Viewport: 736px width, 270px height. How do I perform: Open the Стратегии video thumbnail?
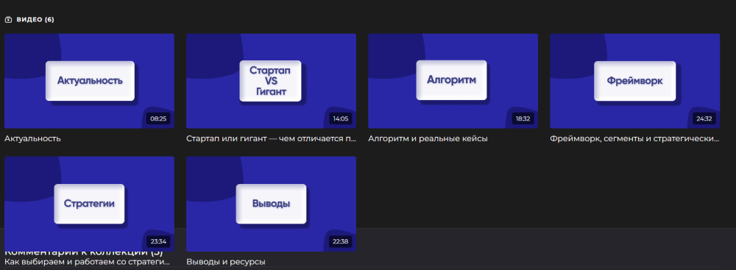click(89, 204)
